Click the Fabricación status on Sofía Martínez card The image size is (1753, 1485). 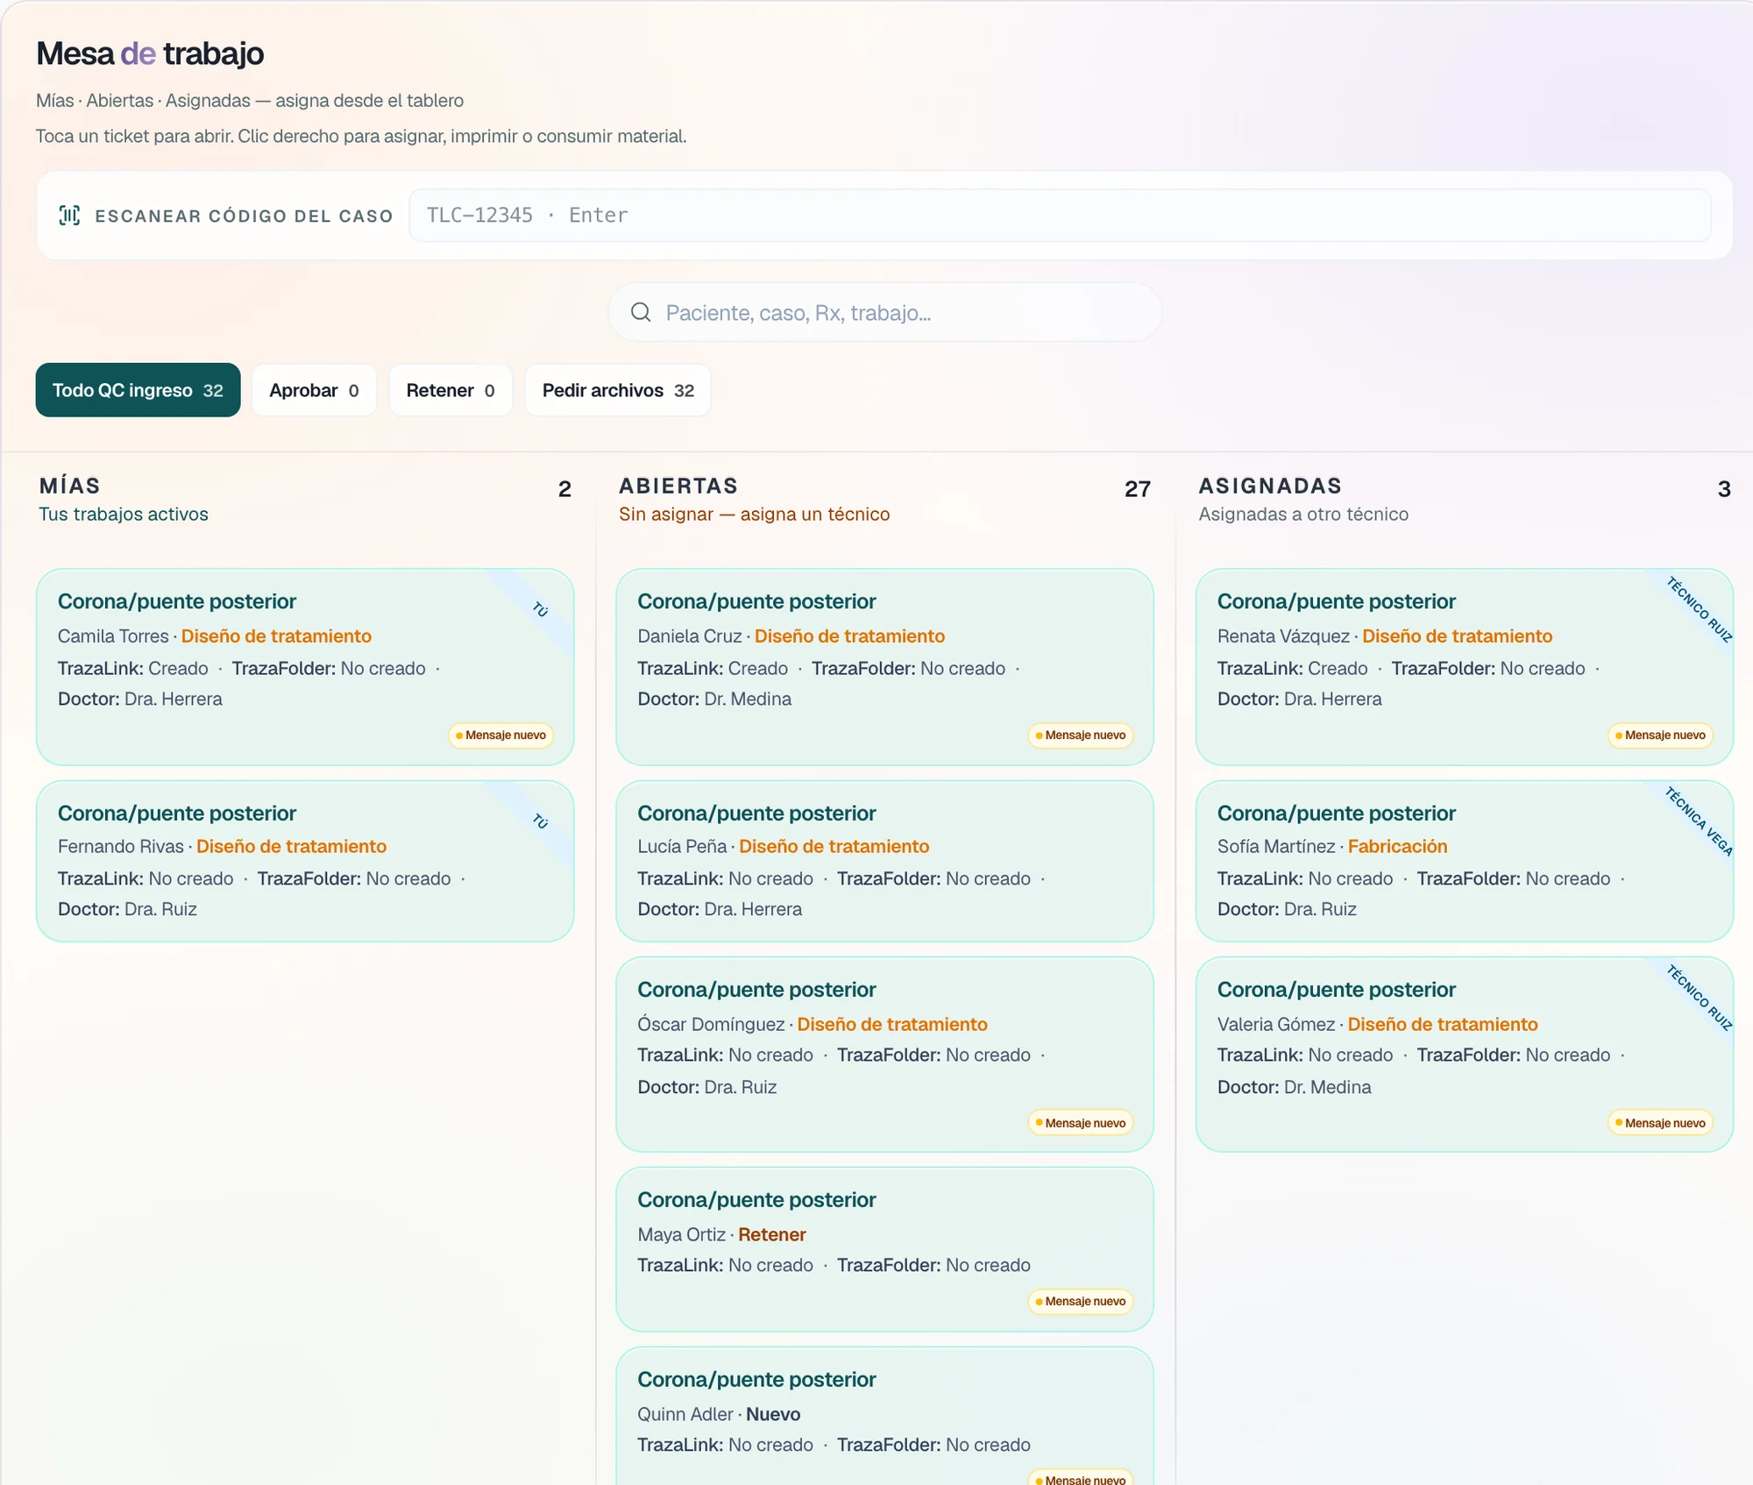pos(1397,846)
